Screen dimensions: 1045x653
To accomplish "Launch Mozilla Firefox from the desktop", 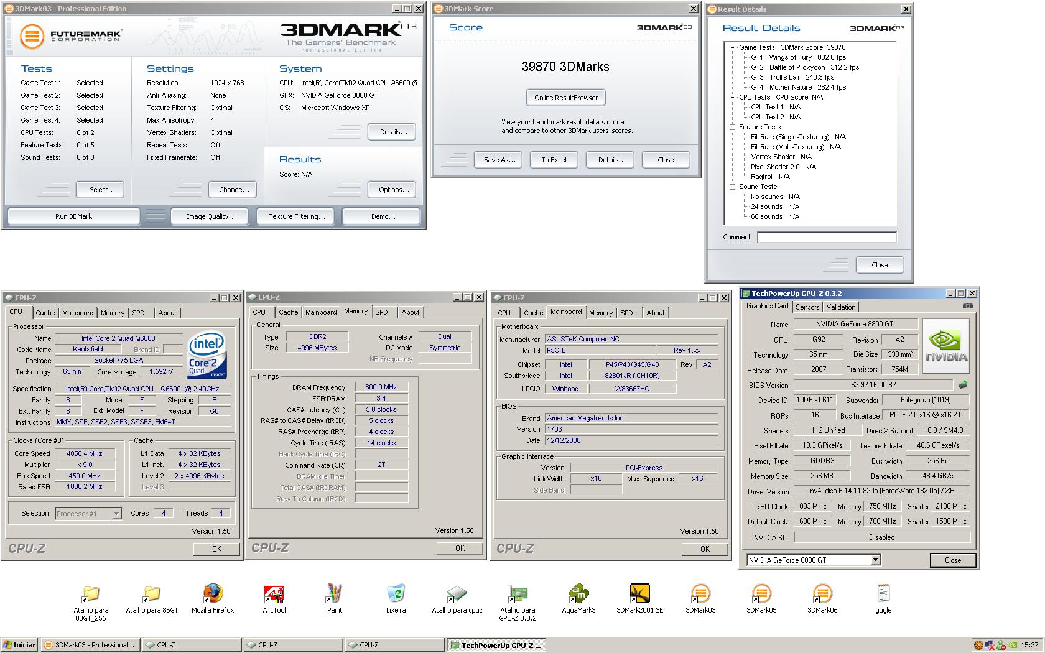I will (213, 595).
